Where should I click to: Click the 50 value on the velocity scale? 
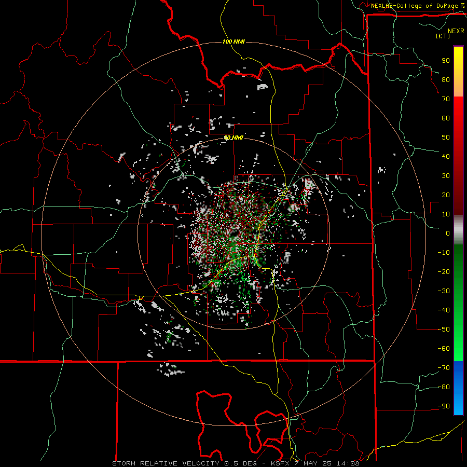pos(446,138)
